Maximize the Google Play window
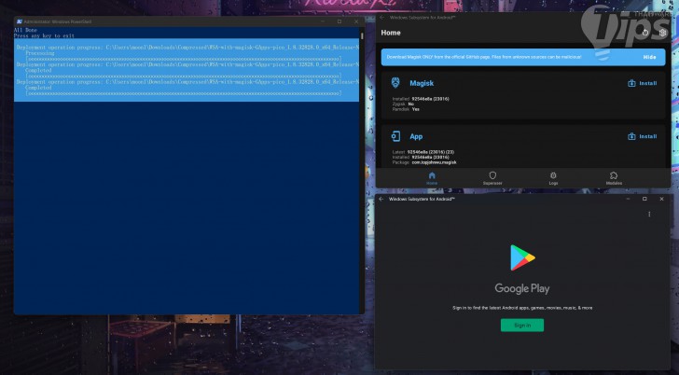The image size is (679, 375). point(644,199)
